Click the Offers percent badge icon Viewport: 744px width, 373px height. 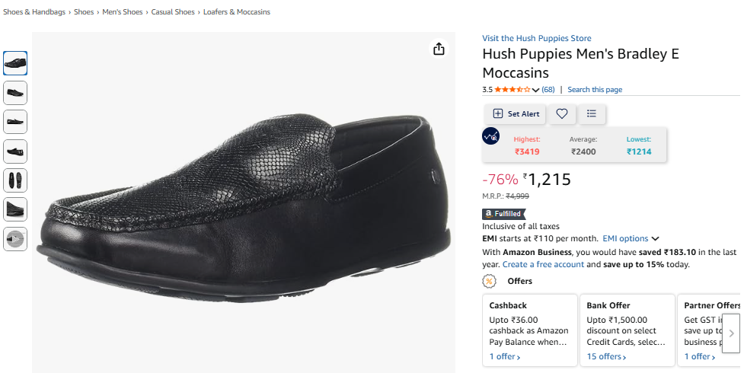[490, 281]
